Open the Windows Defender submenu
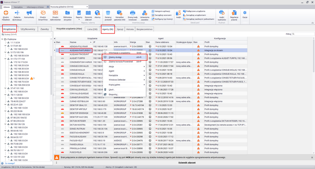Image resolution: width=315 pixels, height=169 pixels. pos(124,80)
